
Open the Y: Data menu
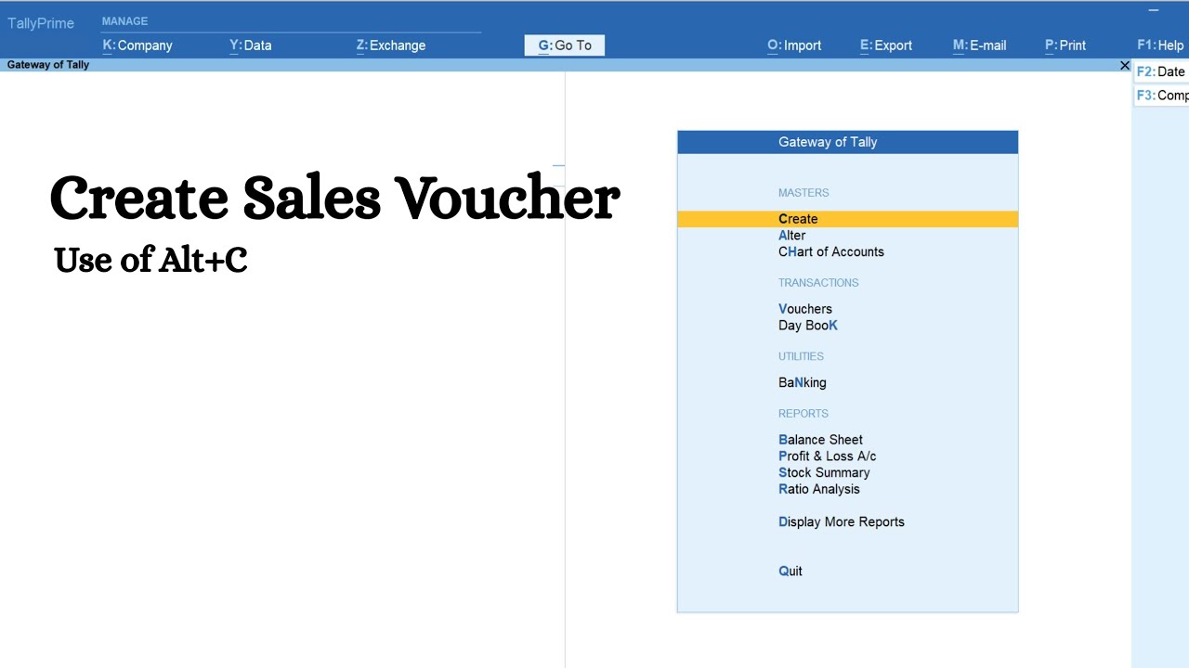coord(251,45)
